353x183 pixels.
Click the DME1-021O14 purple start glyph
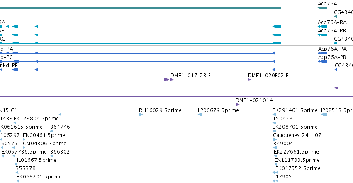tap(237, 105)
